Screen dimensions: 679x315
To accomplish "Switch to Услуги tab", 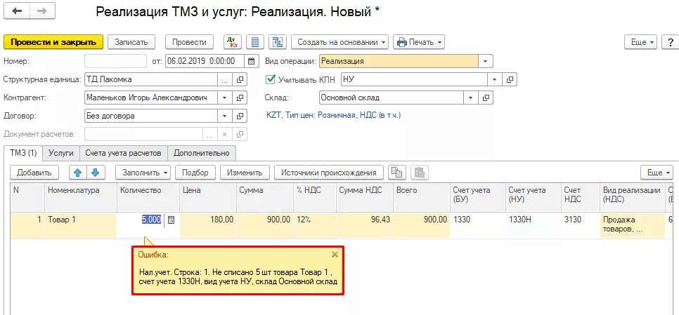I will [x=61, y=153].
